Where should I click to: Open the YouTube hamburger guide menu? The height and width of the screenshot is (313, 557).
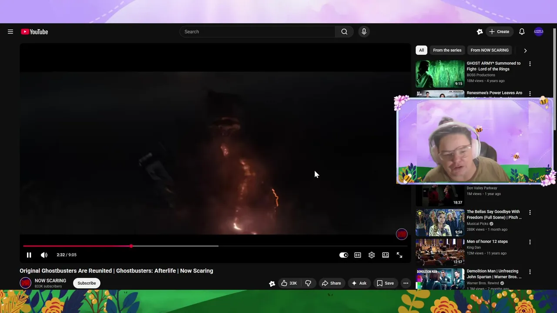coord(10,32)
